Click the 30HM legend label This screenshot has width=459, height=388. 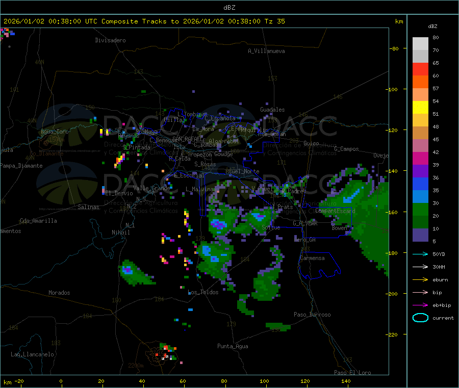click(x=439, y=267)
